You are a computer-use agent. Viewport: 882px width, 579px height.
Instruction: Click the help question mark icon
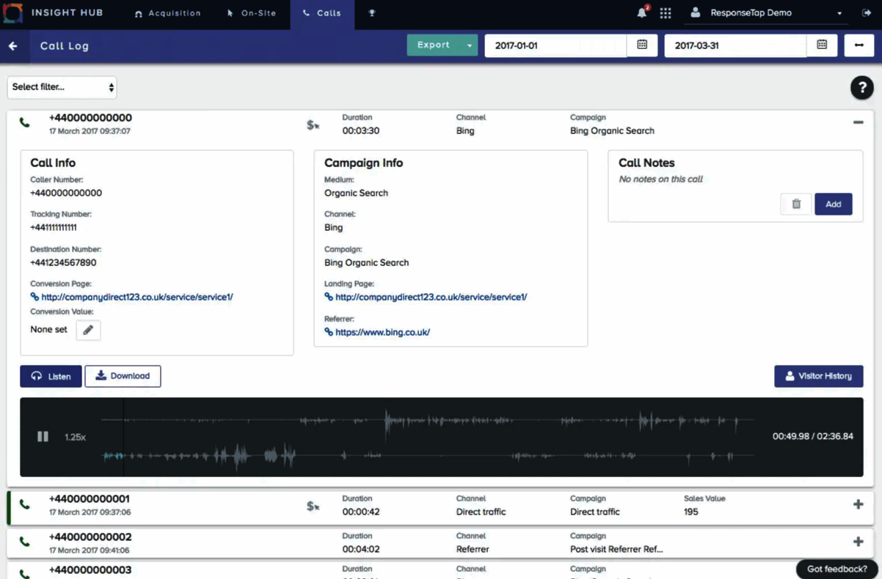click(x=861, y=87)
